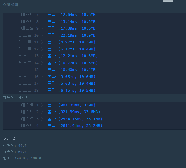
Task: Click 통과 (6.45ms, 10.5MB) for 테스트 18
Action: click(x=71, y=90)
